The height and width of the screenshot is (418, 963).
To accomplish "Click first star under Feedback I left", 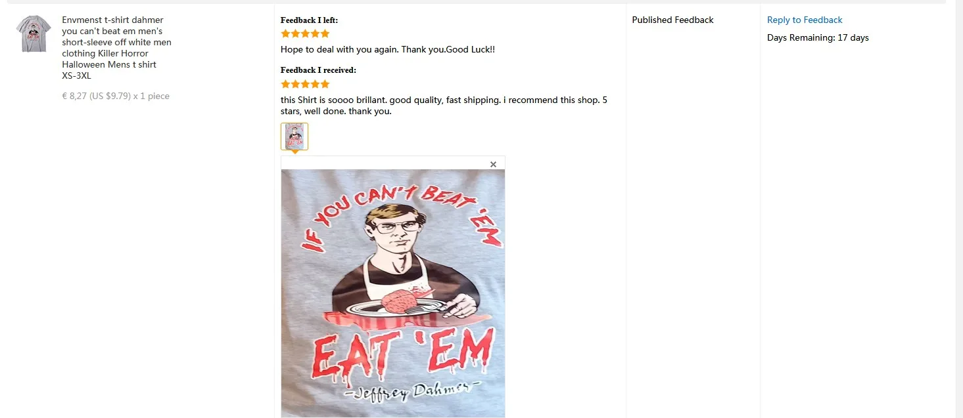I will click(x=285, y=33).
